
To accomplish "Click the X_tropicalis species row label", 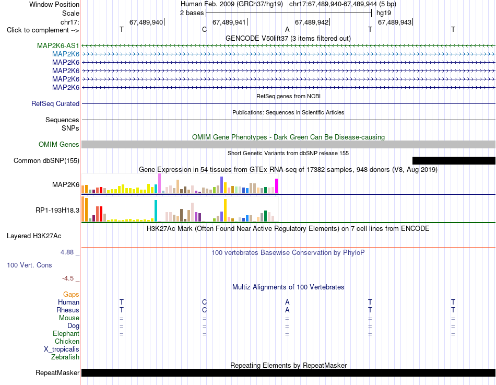I will click(x=62, y=349).
